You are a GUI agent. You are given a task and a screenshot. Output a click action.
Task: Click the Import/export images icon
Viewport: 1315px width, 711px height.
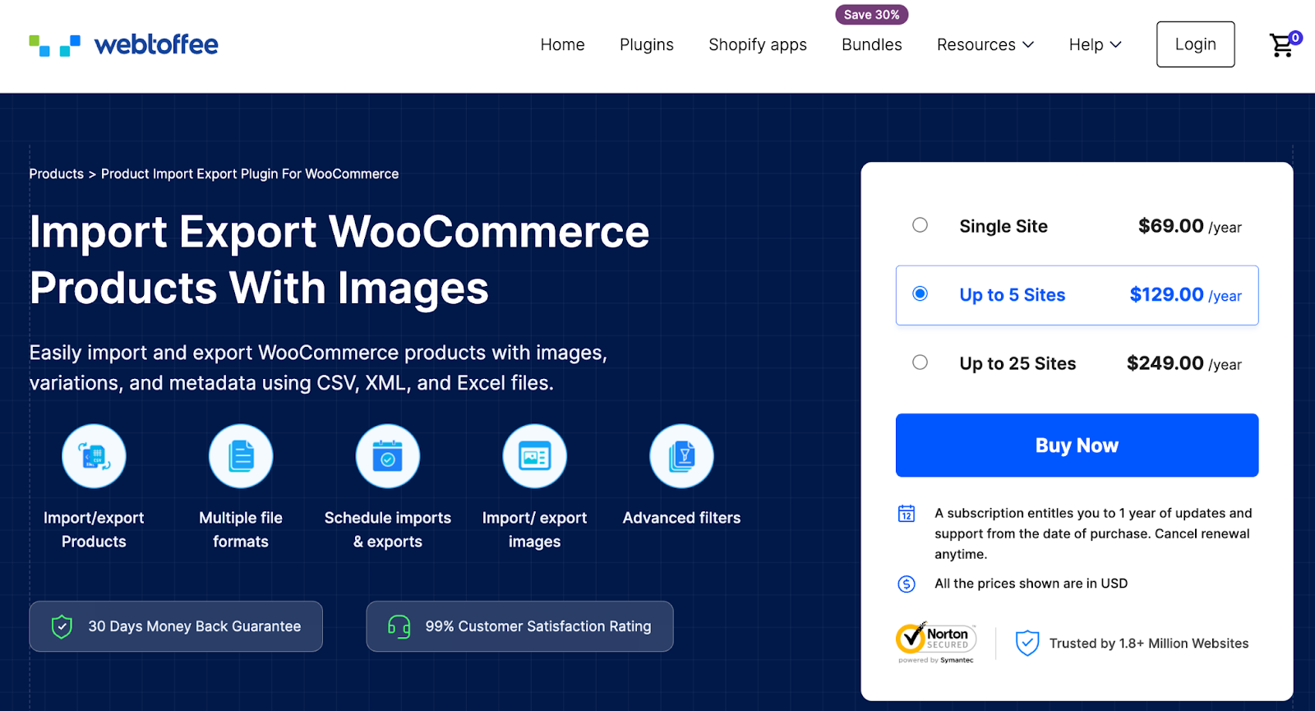pyautogui.click(x=534, y=456)
